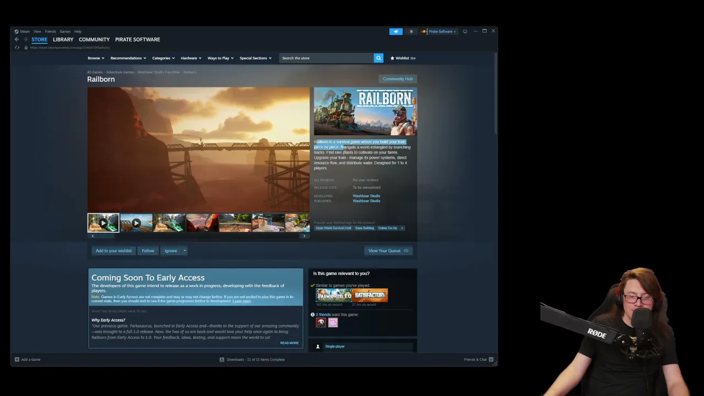
Task: Click the Railborn header capsule image
Action: 365,111
